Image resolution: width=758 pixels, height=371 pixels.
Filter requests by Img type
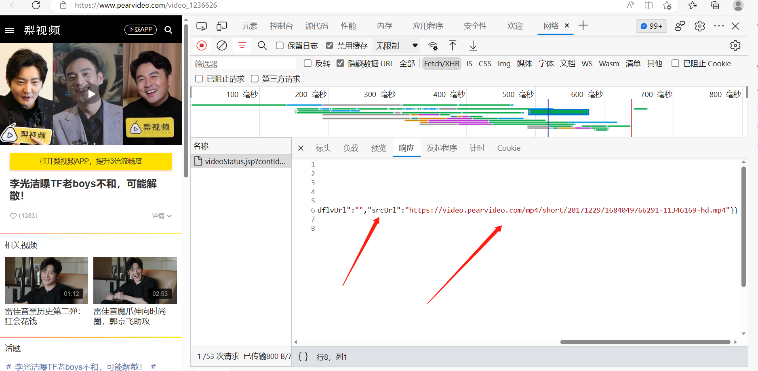tap(504, 63)
